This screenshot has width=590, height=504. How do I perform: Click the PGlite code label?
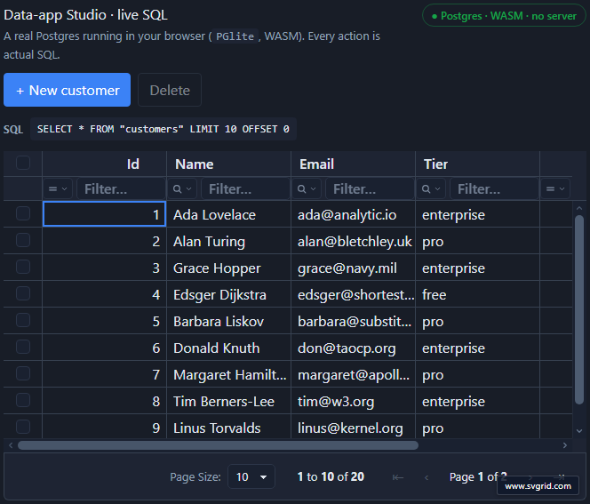pyautogui.click(x=235, y=36)
